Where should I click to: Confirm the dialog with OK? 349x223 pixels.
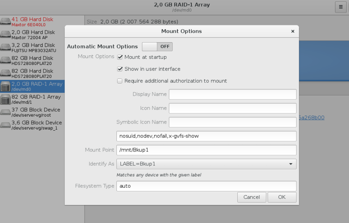tap(282, 197)
